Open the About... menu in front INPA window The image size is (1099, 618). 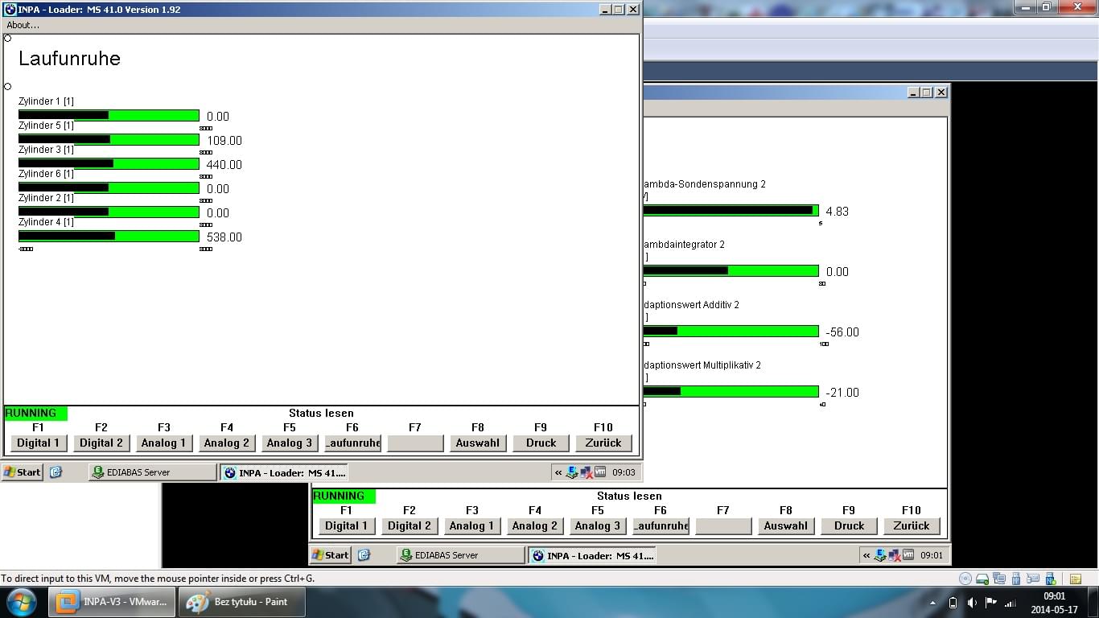pos(23,25)
